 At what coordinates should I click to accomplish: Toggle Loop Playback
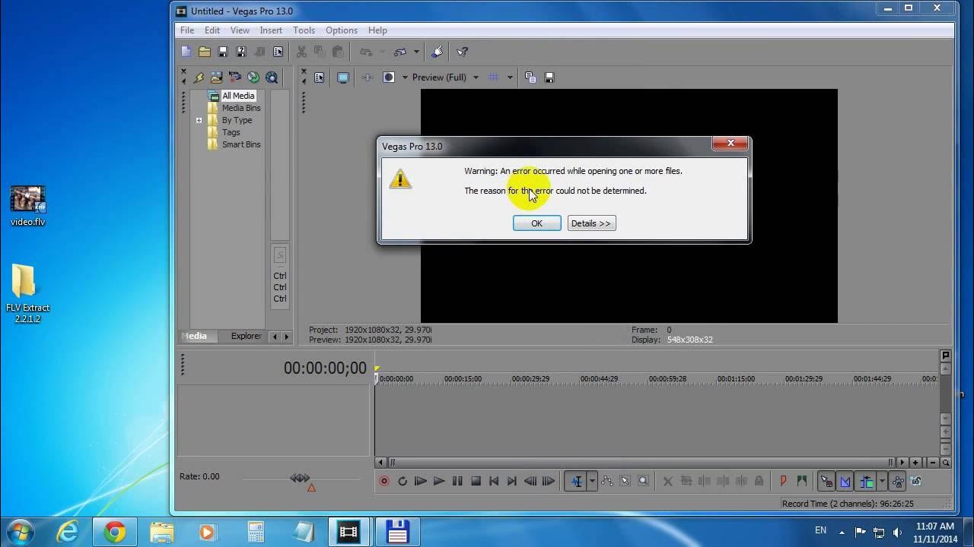point(403,481)
